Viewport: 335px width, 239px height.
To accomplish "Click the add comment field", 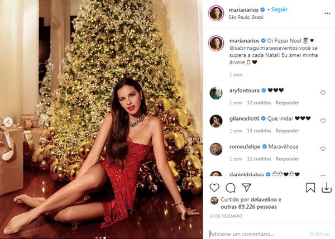I will point(257,234).
